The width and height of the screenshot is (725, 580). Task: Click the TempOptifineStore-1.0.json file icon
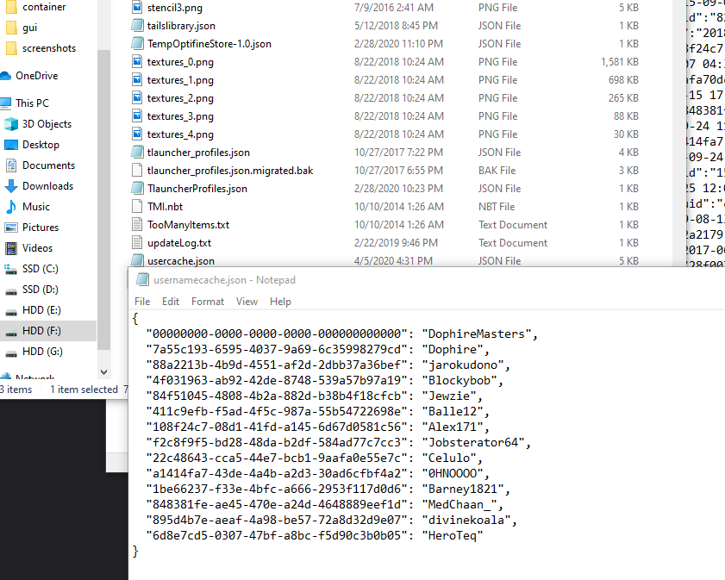[x=137, y=43]
